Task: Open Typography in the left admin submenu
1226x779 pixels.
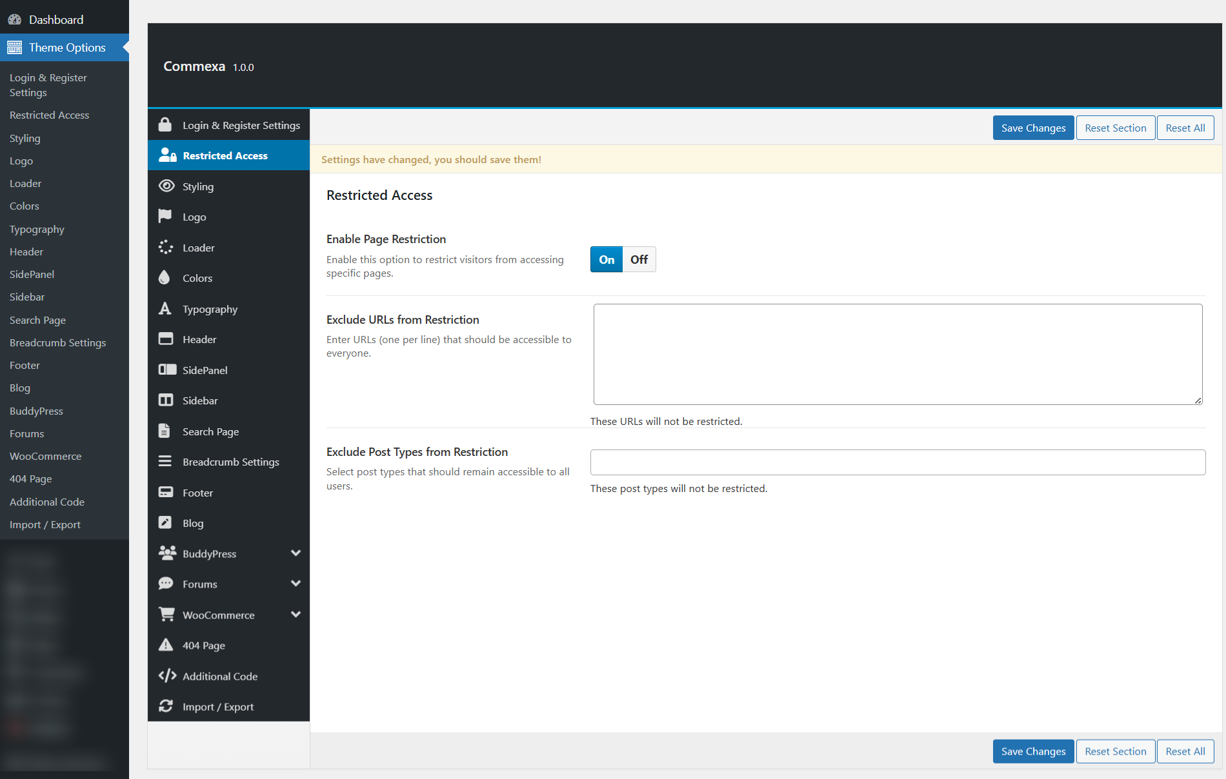Action: tap(37, 230)
